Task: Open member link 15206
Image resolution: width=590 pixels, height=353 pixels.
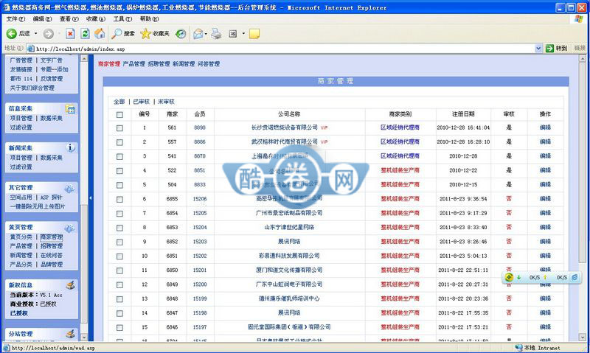Action: 200,199
